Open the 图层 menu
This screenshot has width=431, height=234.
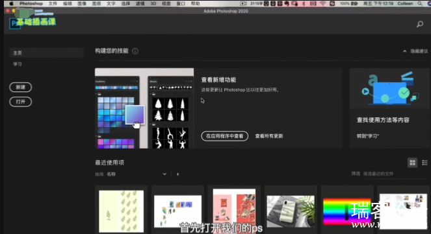click(96, 3)
